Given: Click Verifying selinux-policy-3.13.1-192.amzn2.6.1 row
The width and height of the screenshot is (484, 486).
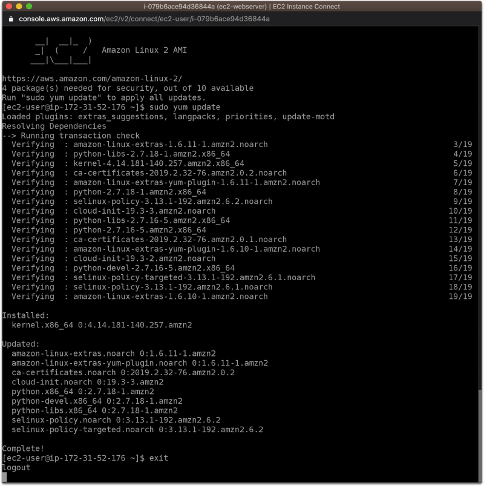Looking at the screenshot, I should [241, 287].
